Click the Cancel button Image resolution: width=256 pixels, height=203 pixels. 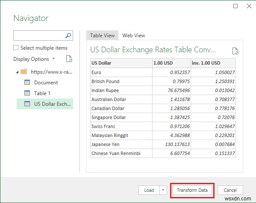230,190
